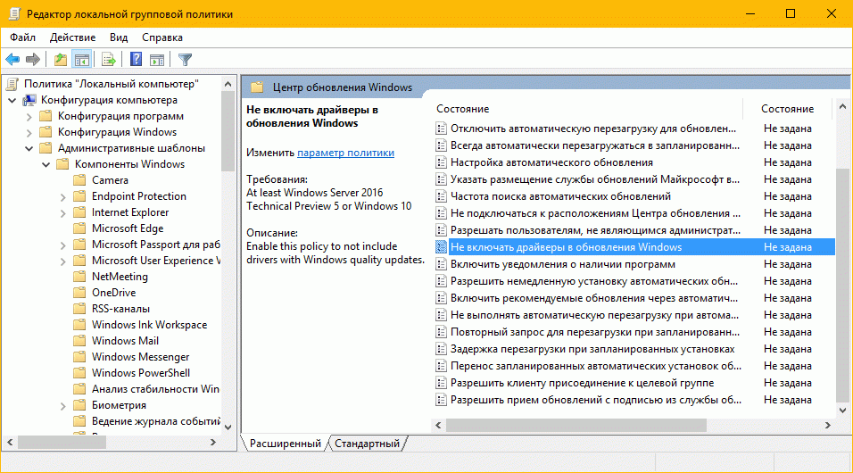
Task: Open the Вид menu
Action: coord(119,37)
